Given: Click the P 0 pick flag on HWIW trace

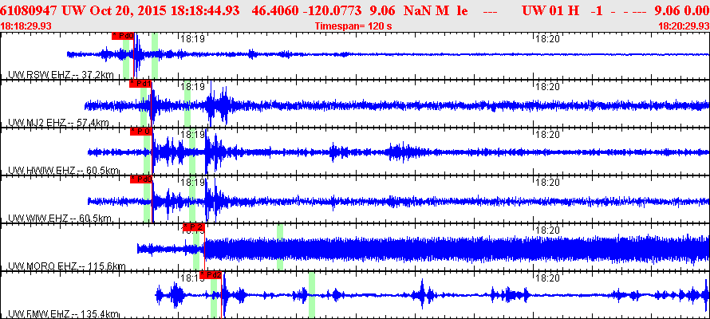Looking at the screenshot, I should [x=141, y=132].
